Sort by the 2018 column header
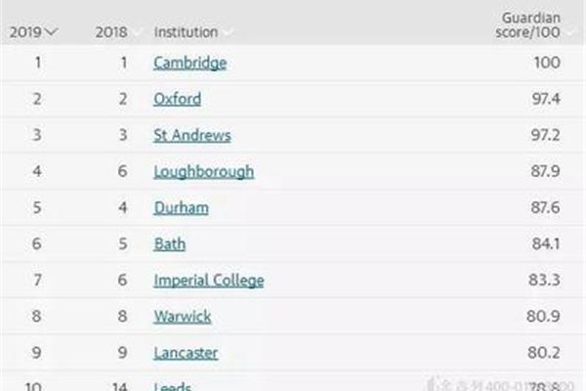Screen dimensions: 586x391 coord(111,32)
